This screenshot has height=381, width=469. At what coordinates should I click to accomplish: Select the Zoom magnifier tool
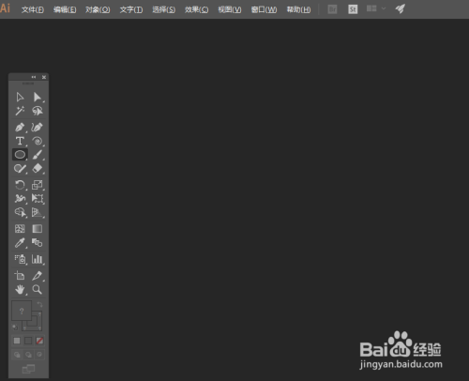pyautogui.click(x=38, y=290)
